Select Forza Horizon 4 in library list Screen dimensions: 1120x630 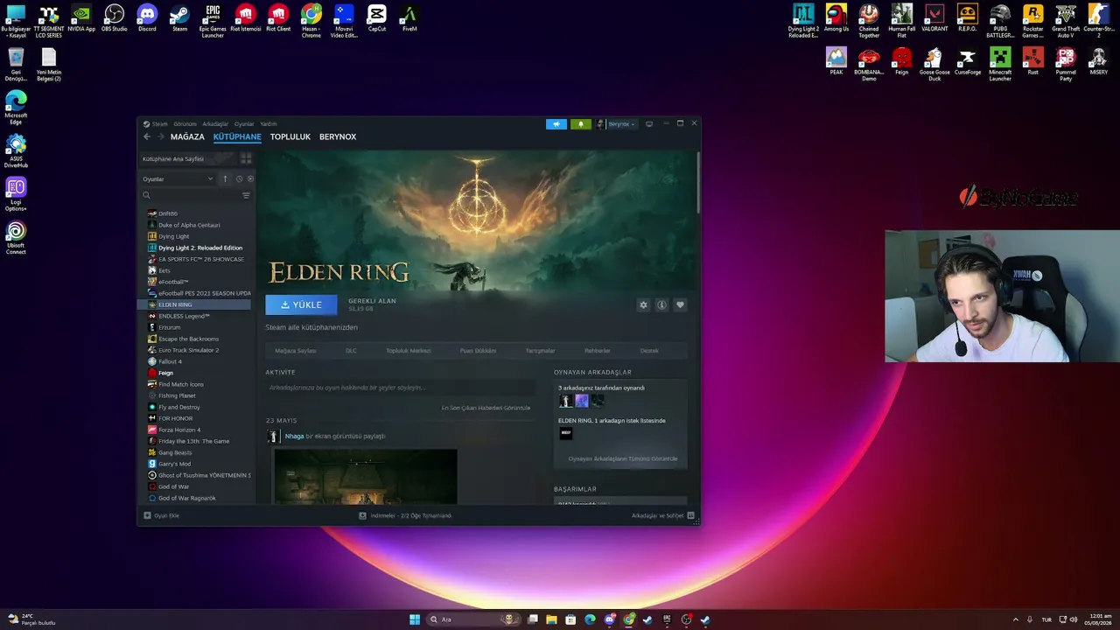tap(179, 430)
